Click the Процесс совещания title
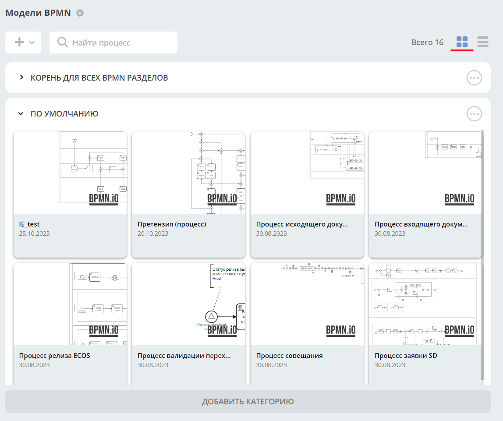Viewport: 503px width, 421px height. tap(289, 356)
